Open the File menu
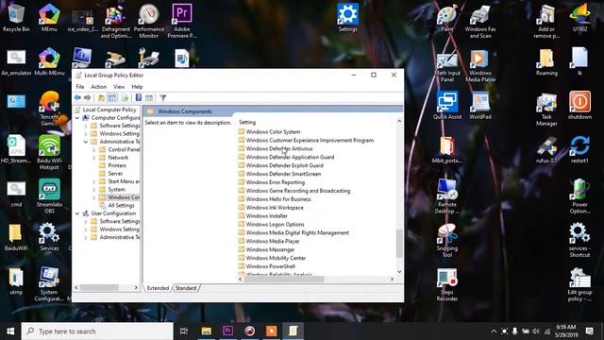 [x=79, y=87]
